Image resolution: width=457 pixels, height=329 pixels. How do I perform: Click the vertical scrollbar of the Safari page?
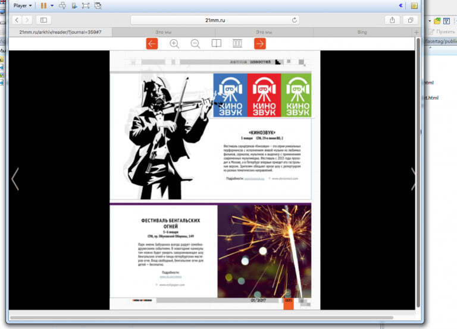[x=418, y=172]
